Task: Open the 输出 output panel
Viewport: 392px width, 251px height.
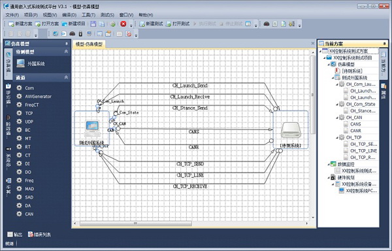Action: [x=15, y=235]
